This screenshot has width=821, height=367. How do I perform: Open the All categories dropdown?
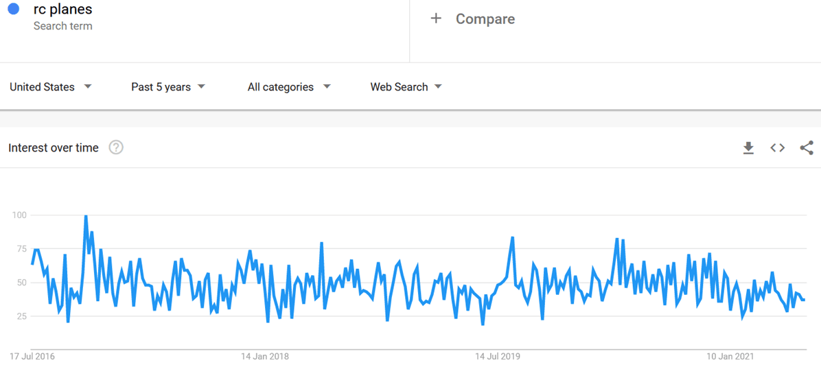click(x=289, y=87)
